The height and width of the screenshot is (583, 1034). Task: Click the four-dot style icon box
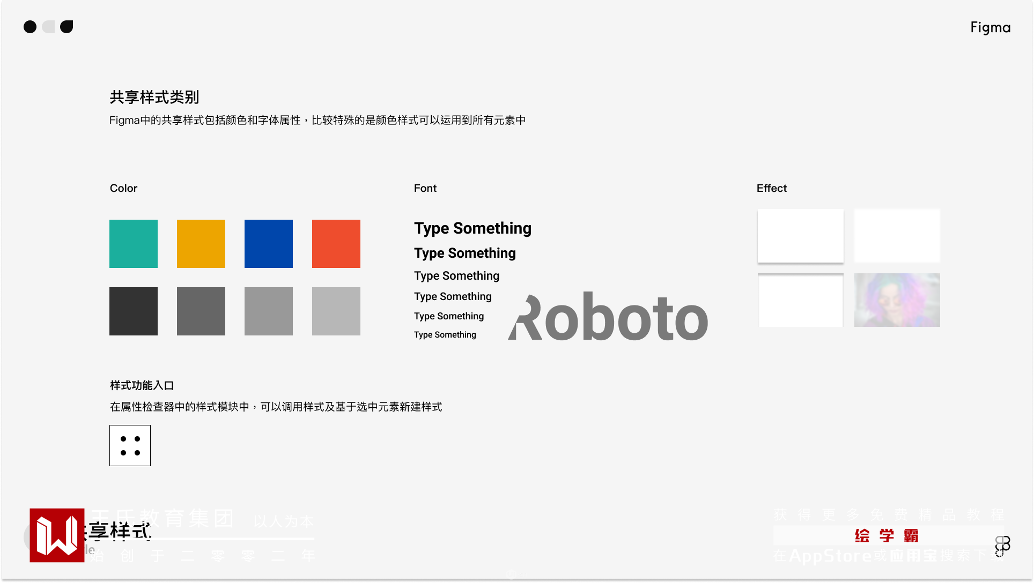click(130, 445)
